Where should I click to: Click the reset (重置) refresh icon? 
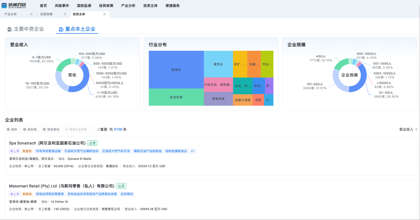pyautogui.click(x=98, y=130)
